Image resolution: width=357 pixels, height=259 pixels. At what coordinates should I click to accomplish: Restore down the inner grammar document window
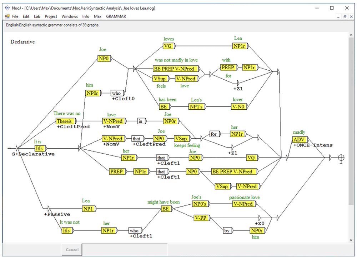coord(345,17)
